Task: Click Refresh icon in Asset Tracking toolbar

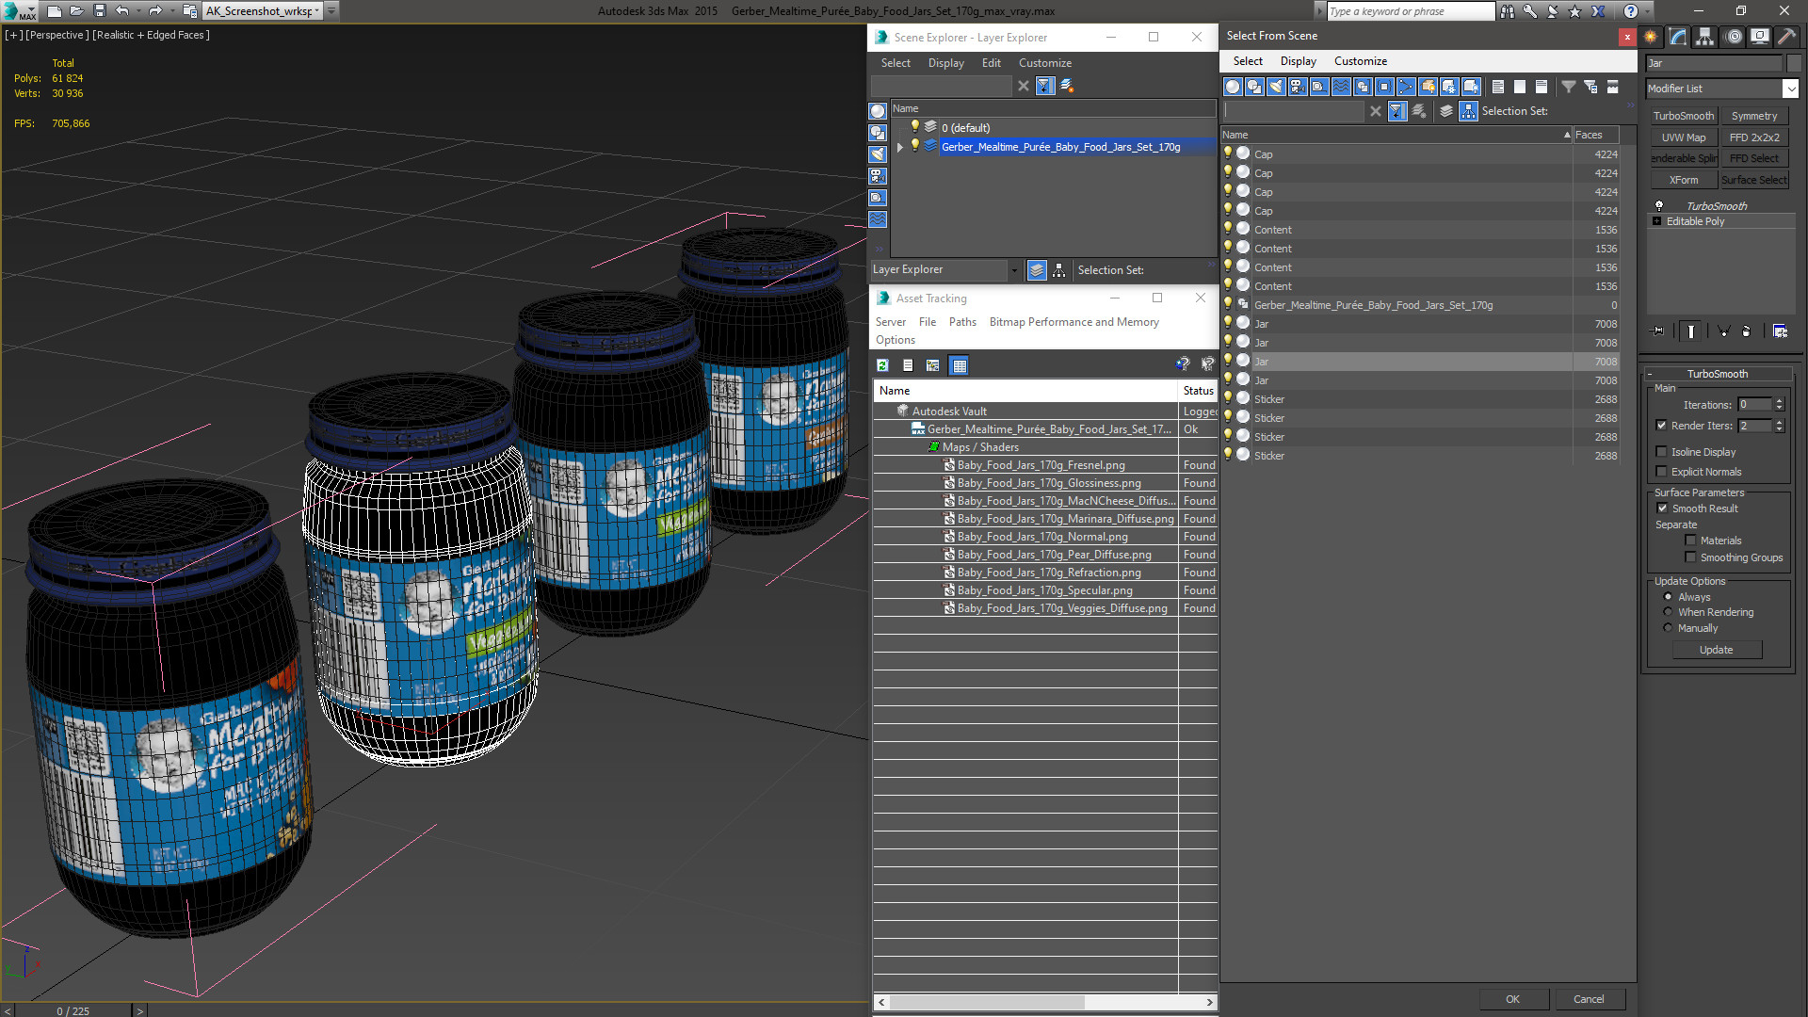Action: tap(882, 365)
